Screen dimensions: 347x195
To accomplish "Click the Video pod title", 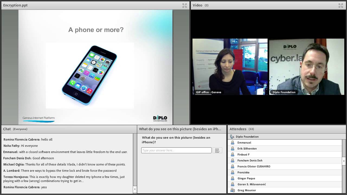I will tap(197, 5).
